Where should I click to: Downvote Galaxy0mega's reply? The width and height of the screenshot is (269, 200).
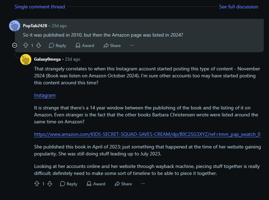(x=50, y=184)
